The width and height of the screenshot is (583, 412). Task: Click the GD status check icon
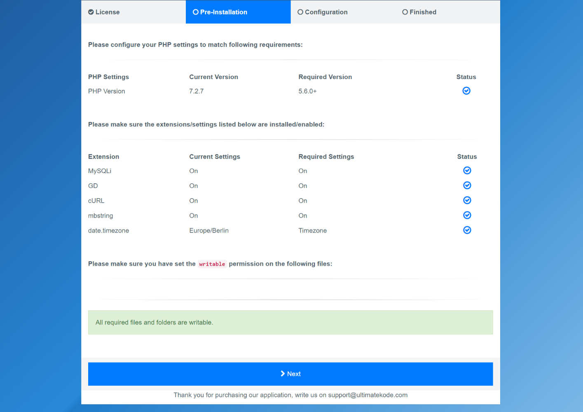(467, 185)
